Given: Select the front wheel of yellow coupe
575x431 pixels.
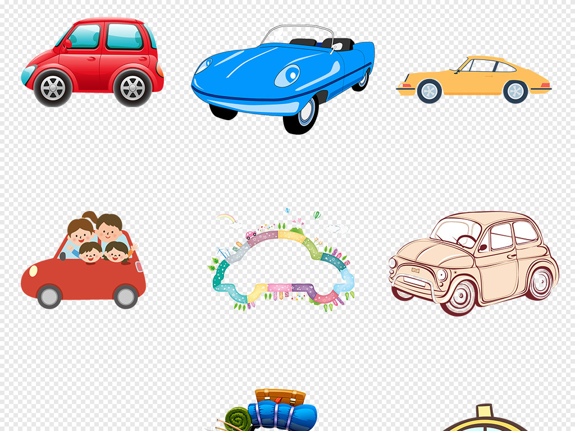Looking at the screenshot, I should pyautogui.click(x=429, y=91).
